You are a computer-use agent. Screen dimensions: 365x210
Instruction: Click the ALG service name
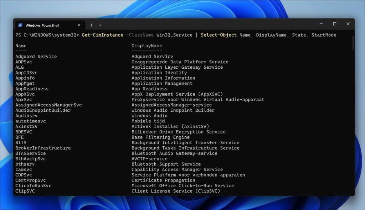(x=20, y=67)
